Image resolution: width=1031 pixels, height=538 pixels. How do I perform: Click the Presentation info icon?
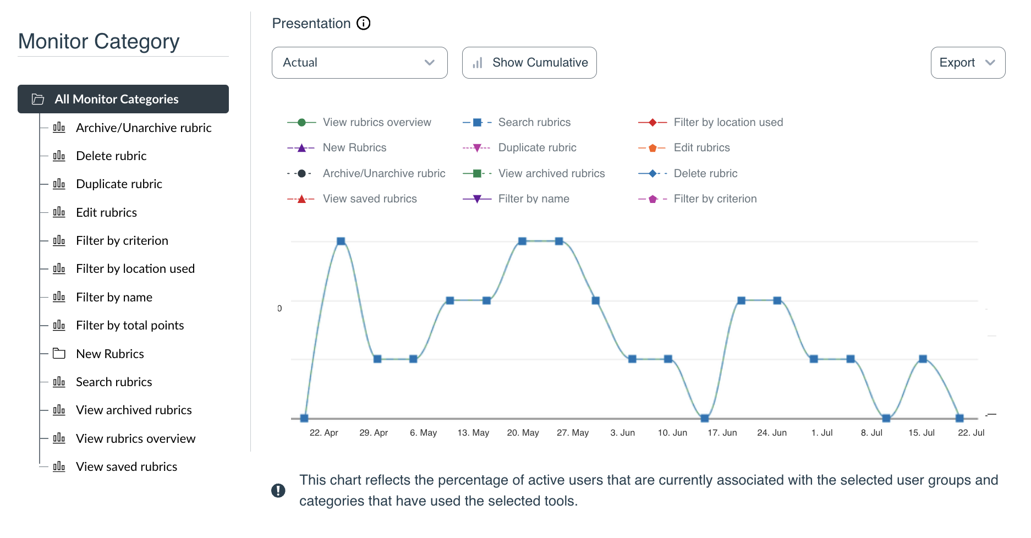click(364, 23)
